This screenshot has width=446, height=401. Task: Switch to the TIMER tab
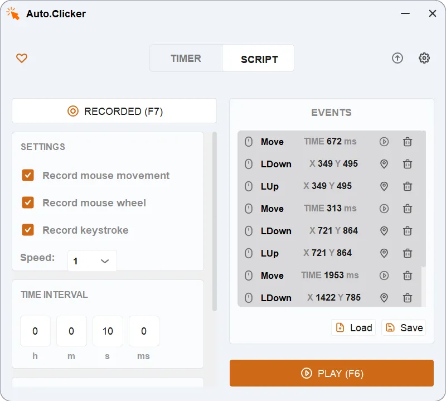pos(186,59)
